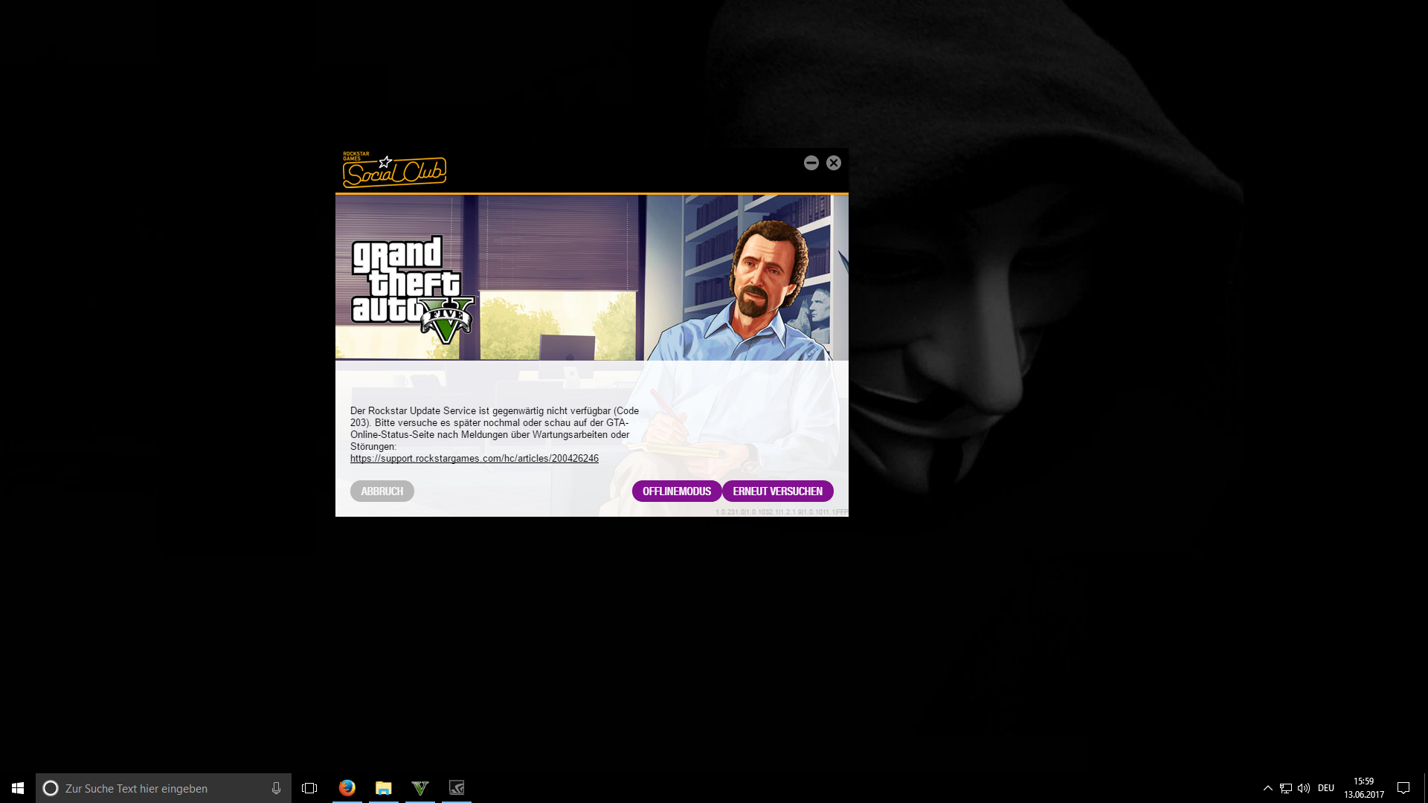Click the Grand Theft Auto V logo
1428x803 pixels.
pos(411,289)
